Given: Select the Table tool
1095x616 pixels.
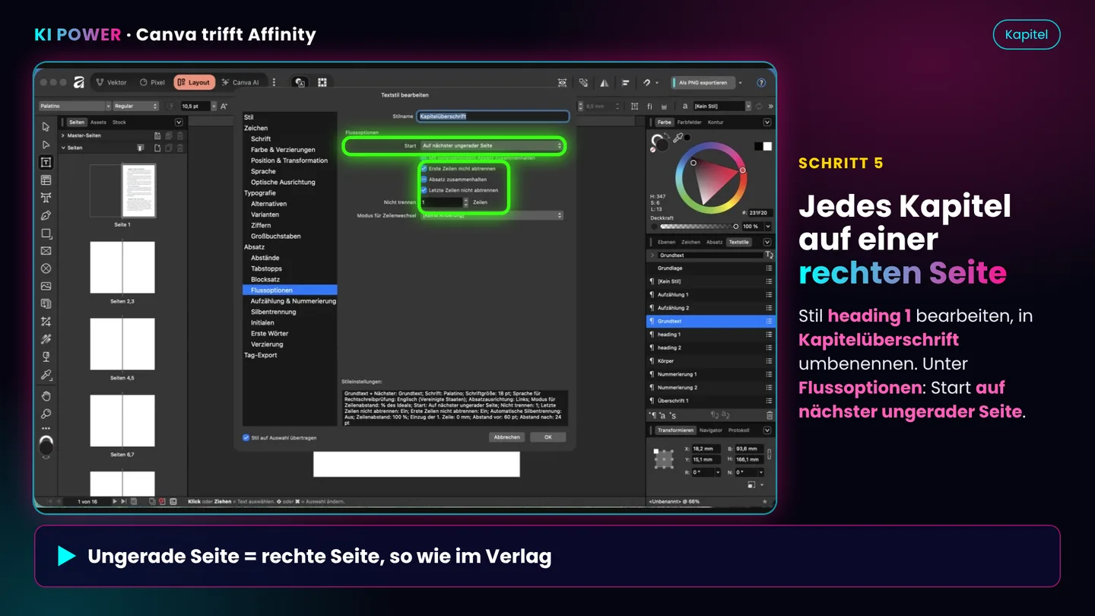Looking at the screenshot, I should coord(46,180).
